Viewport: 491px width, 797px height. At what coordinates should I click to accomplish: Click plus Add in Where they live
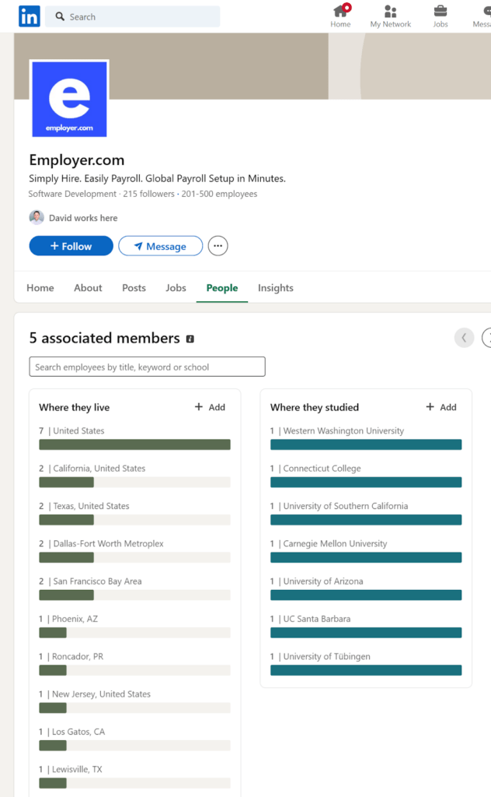pos(210,407)
